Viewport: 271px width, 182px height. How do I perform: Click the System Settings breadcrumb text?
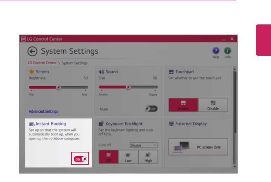pyautogui.click(x=74, y=63)
